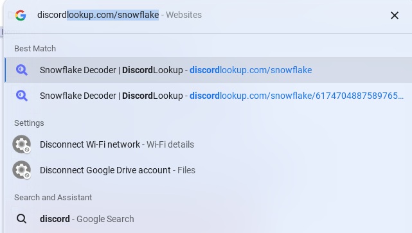
Task: Click the Wi-Fi details label
Action: 170,144
